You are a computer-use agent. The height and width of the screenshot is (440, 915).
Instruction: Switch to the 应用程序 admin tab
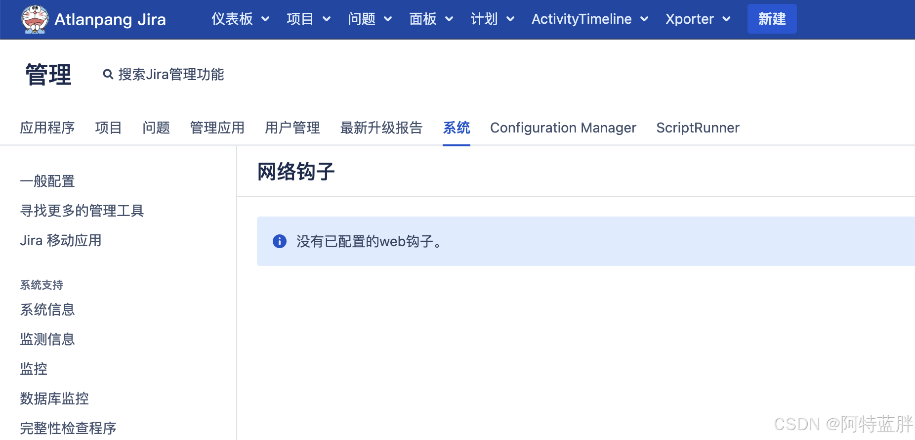point(47,128)
